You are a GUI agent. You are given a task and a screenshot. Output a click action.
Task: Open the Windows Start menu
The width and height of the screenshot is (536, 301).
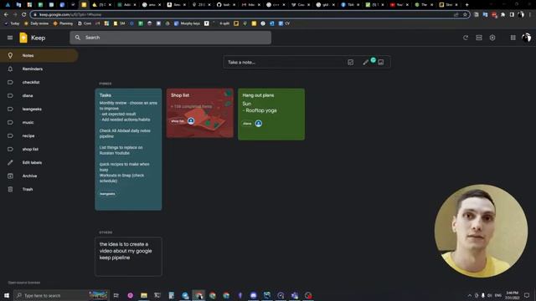7,295
